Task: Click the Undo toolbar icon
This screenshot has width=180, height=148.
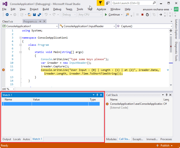Action: coord(46,14)
